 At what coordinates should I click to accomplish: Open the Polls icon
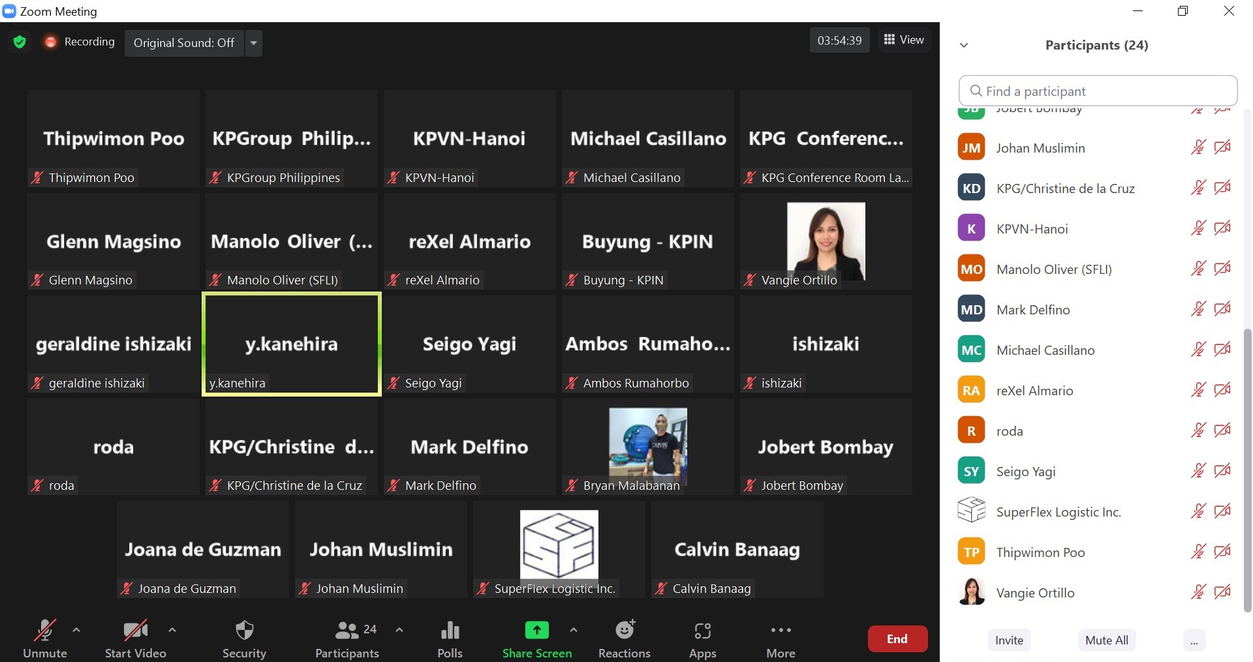tap(450, 631)
